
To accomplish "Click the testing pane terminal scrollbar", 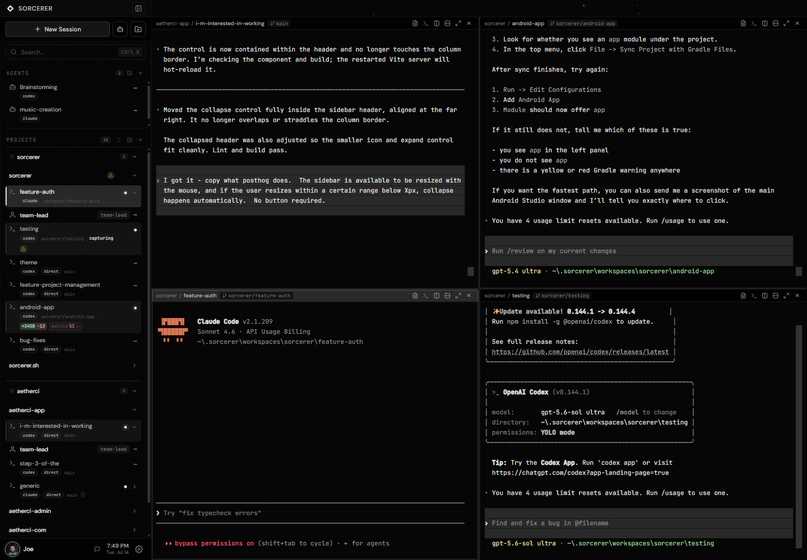I will tap(799, 437).
